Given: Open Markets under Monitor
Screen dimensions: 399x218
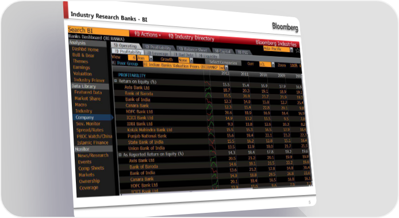Looking at the screenshot, I should [86, 175].
